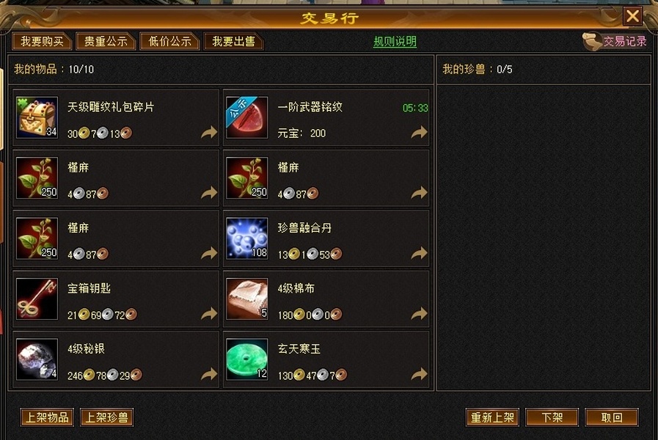Switch to the 我要购买 tab

[42, 41]
